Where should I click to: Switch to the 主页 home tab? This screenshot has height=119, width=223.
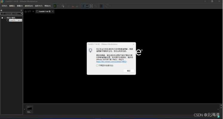[28, 12]
